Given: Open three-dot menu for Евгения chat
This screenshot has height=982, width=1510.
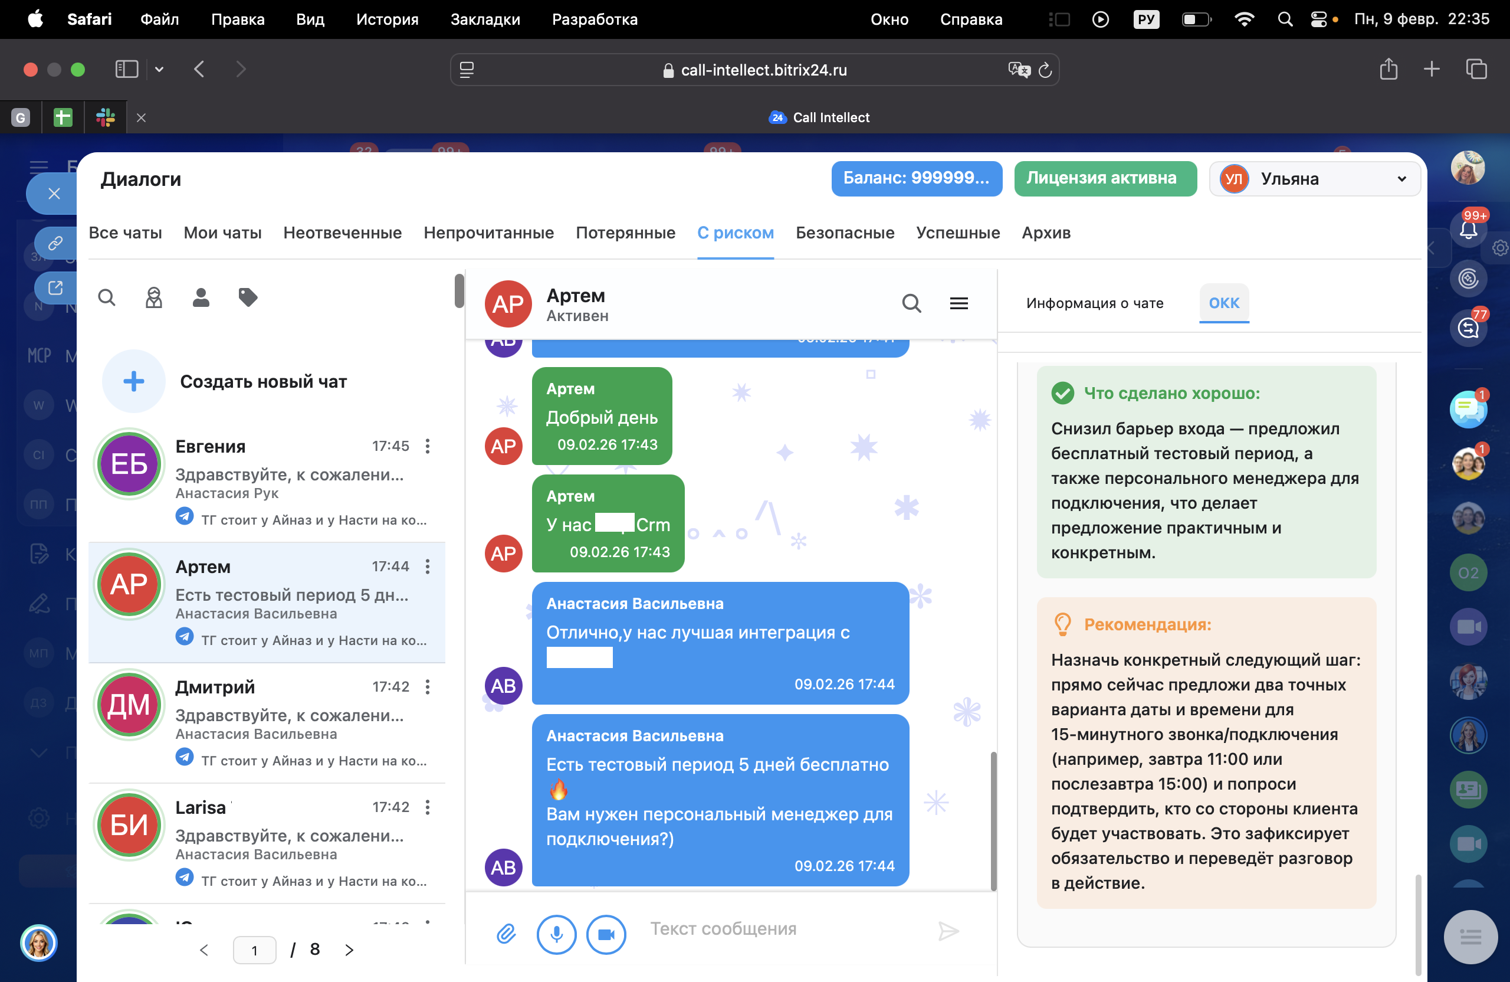Looking at the screenshot, I should point(428,446).
